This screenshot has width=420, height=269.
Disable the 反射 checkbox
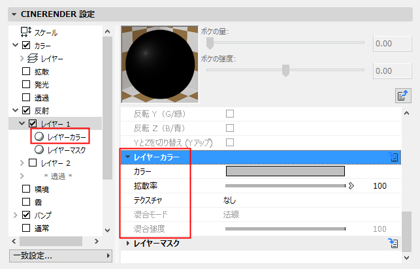coord(26,110)
